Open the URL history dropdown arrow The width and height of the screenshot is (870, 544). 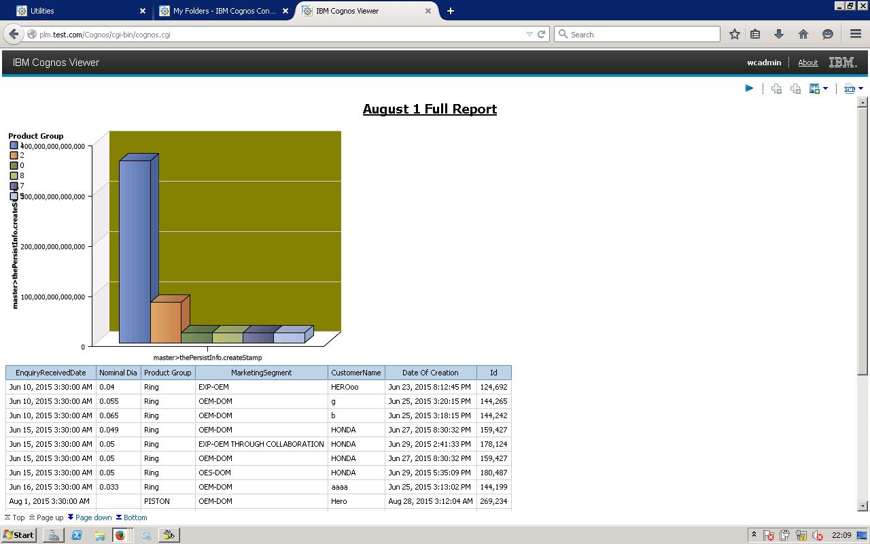(529, 34)
